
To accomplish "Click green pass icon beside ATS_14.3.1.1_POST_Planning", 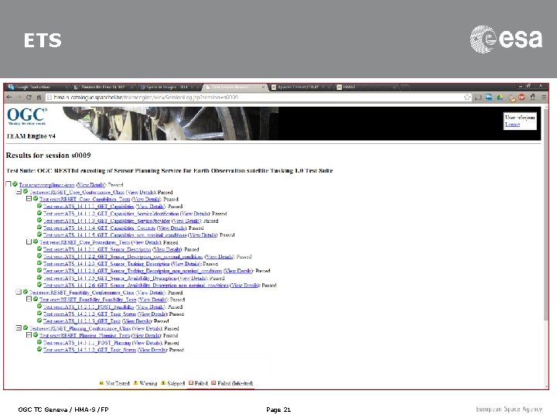I will pos(39,342).
